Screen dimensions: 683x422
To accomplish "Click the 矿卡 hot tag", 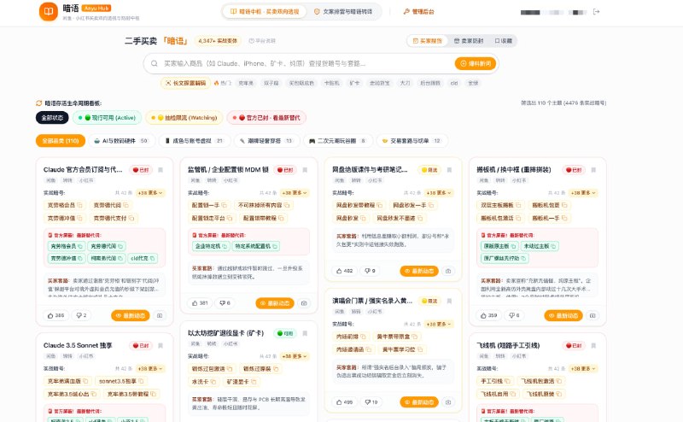I will 354,83.
